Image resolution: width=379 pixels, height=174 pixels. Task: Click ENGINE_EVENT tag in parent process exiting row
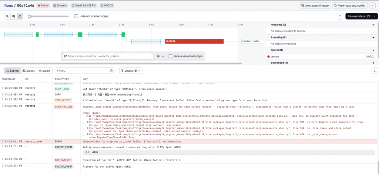coord(64,147)
